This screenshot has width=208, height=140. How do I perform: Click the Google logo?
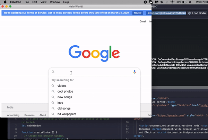(x=94, y=53)
